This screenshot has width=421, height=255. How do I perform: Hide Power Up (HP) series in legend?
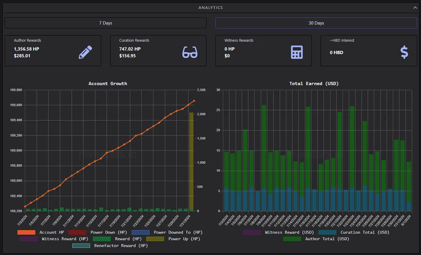[173, 239]
